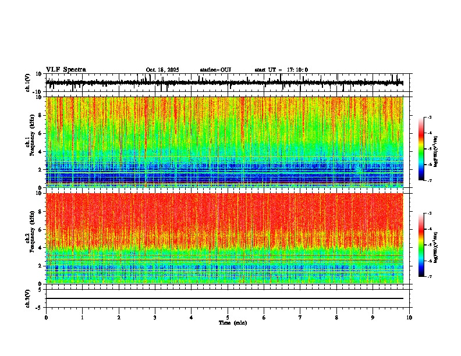Click time axis tick label "7"

[300, 318]
